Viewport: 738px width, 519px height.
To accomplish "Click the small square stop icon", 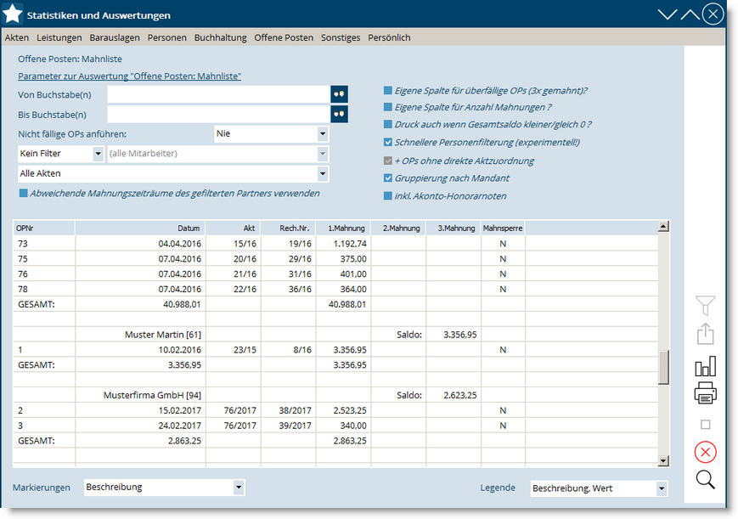I will [x=705, y=425].
